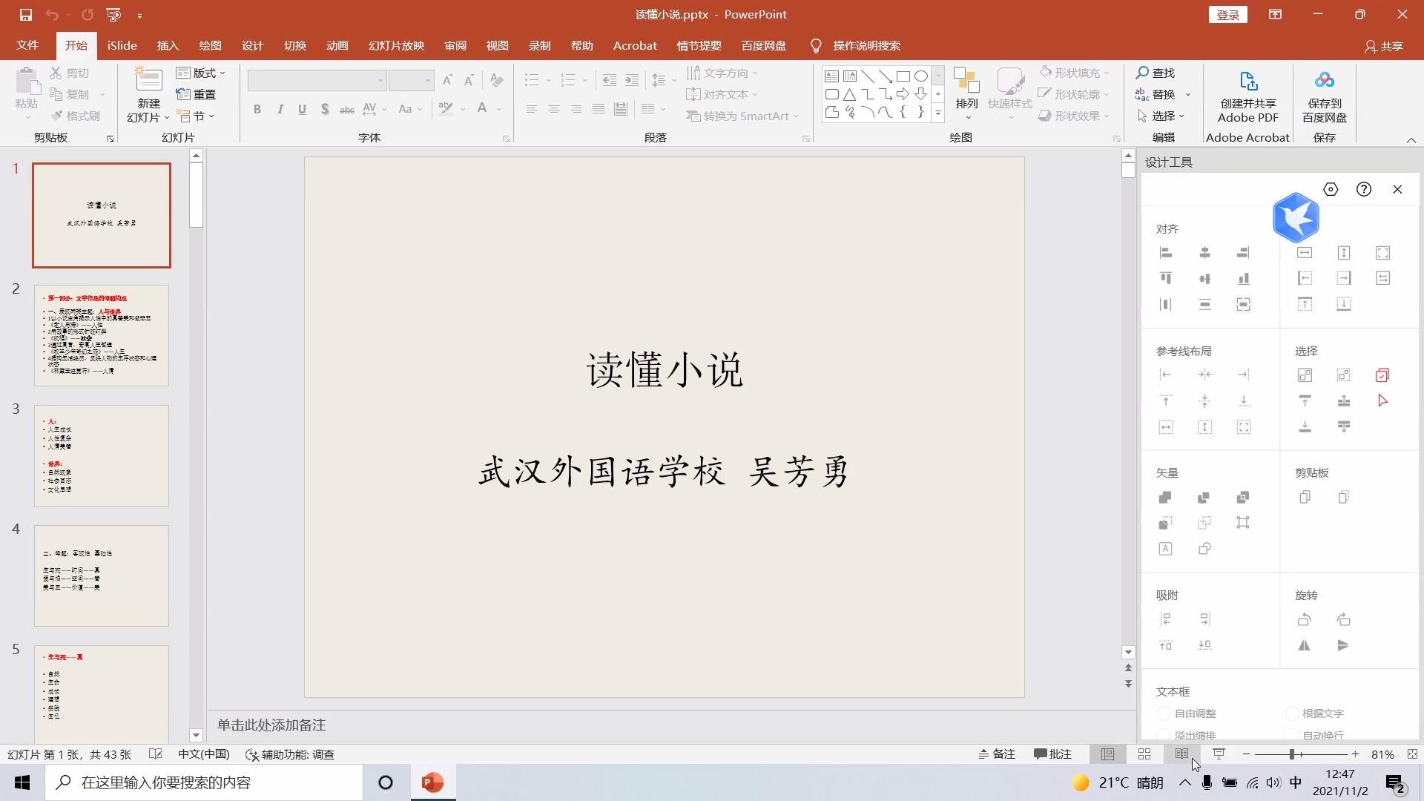This screenshot has width=1424, height=801.
Task: Switch to 设计 ribbon tab
Action: 252,45
